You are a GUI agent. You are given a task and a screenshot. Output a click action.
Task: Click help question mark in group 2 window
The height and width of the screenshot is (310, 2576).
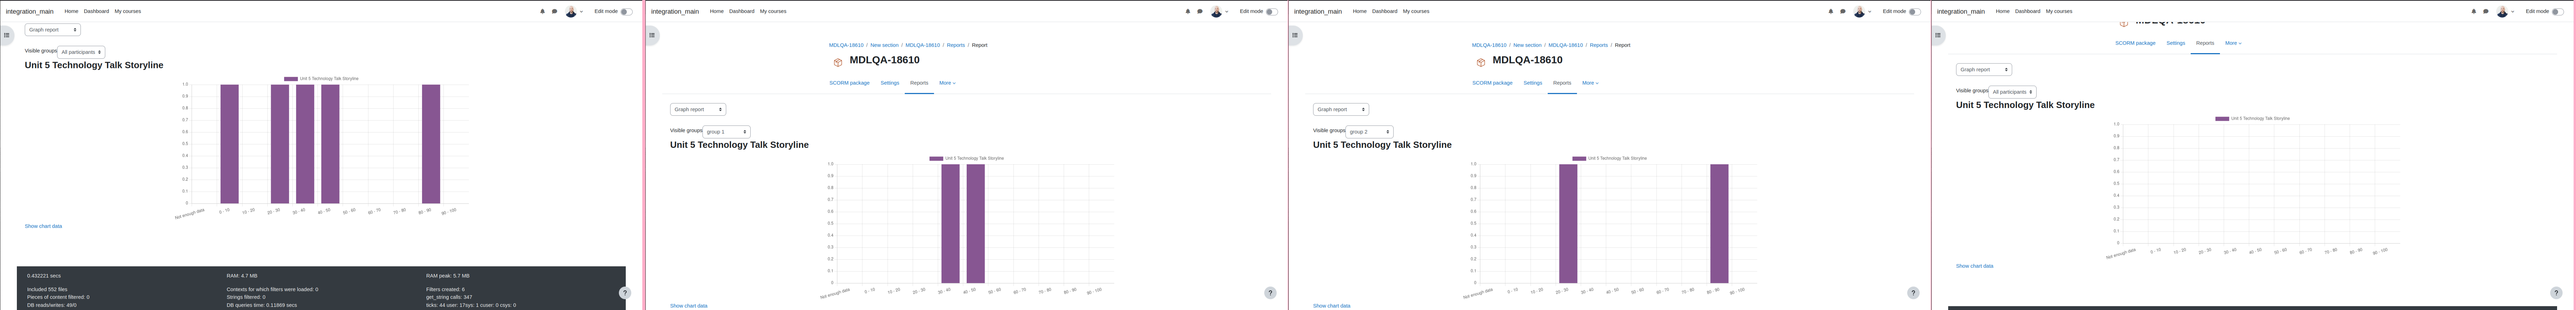tap(1913, 293)
